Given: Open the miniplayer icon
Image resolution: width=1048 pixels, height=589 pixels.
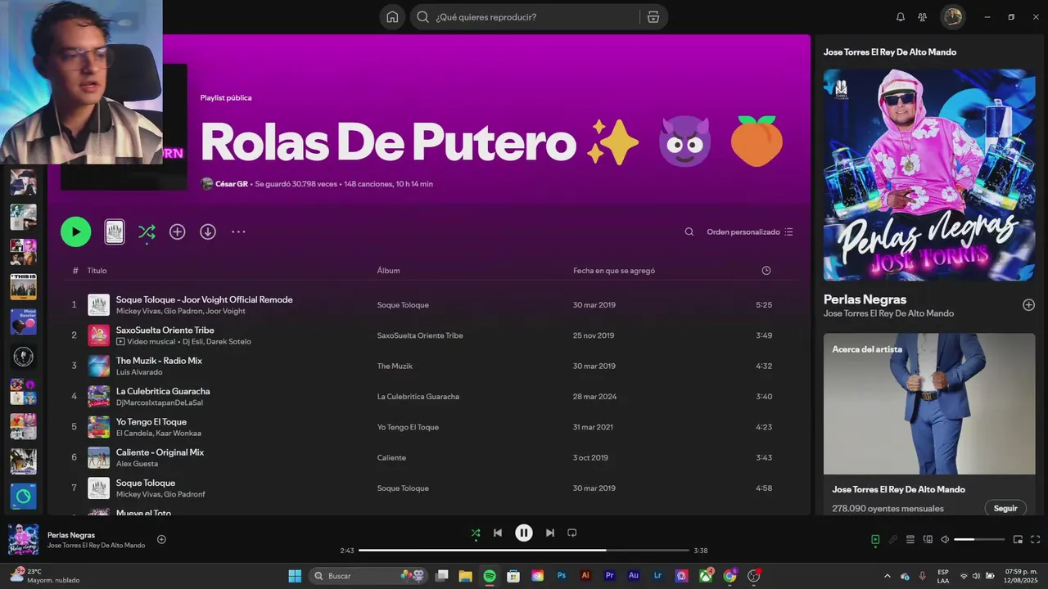Looking at the screenshot, I should point(1018,539).
